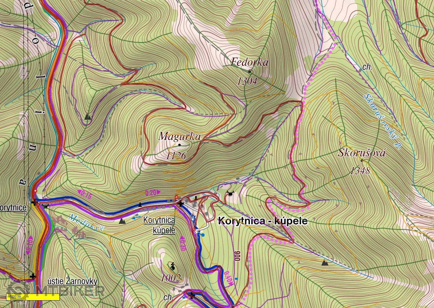Click the hunting stand icon above Korytnica - kúpele
This screenshot has height=308, width=434.
[x=230, y=193]
